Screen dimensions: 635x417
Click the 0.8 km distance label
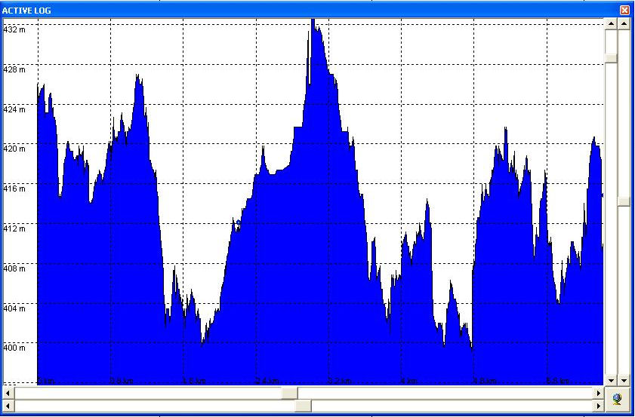[x=122, y=381]
